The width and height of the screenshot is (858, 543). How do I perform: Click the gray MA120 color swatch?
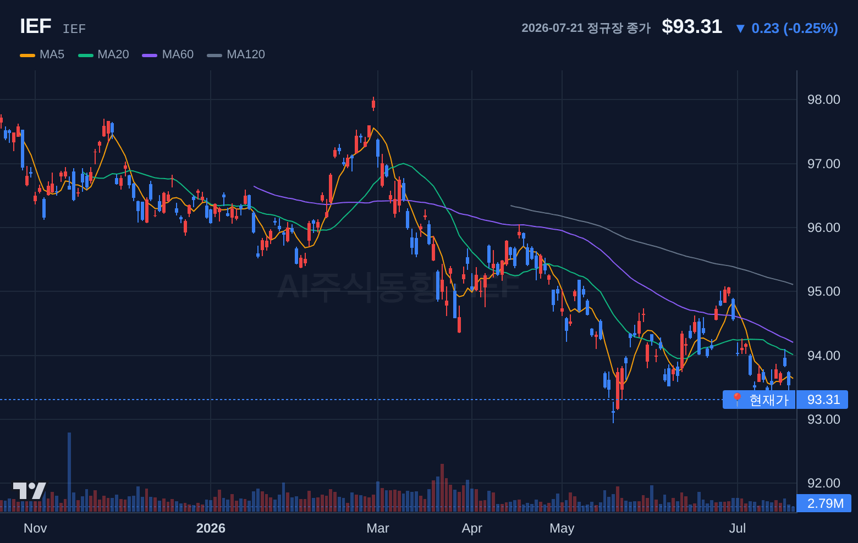215,55
